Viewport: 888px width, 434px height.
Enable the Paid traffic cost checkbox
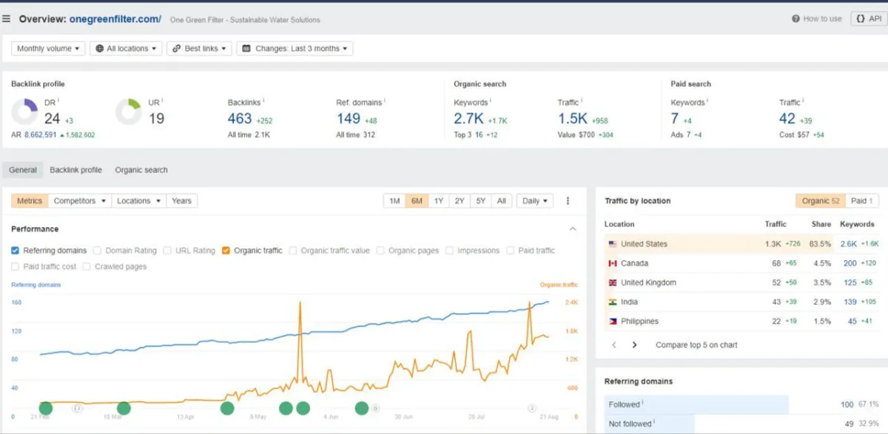point(16,266)
